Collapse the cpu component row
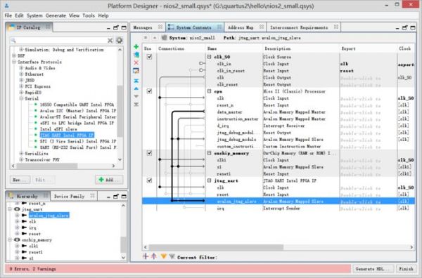422x278 pixels. click(210, 91)
